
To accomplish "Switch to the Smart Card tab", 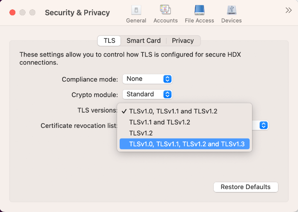I will pos(143,41).
